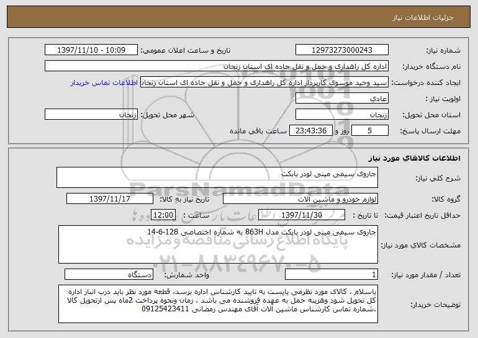Click the شهر محل تحویل field

pyautogui.click(x=91, y=115)
